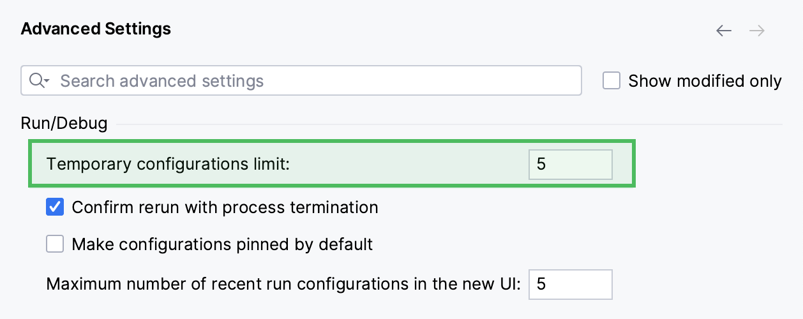Click the green highlighted settings row background
This screenshot has width=803, height=319.
pos(332,165)
